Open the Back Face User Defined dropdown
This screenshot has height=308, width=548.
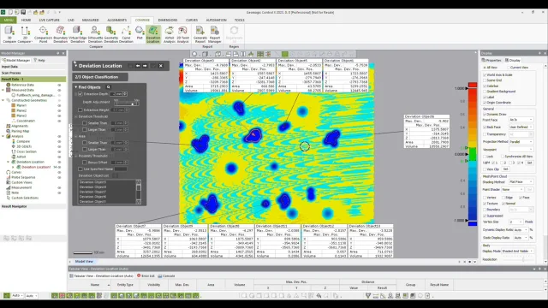[521, 127]
